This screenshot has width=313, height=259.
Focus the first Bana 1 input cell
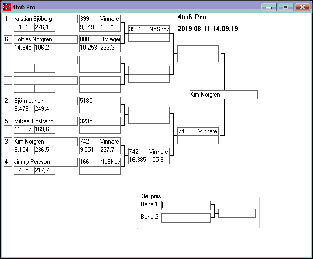173,205
